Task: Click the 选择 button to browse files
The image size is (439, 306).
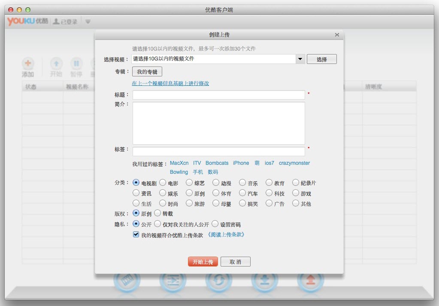Action: coord(322,59)
